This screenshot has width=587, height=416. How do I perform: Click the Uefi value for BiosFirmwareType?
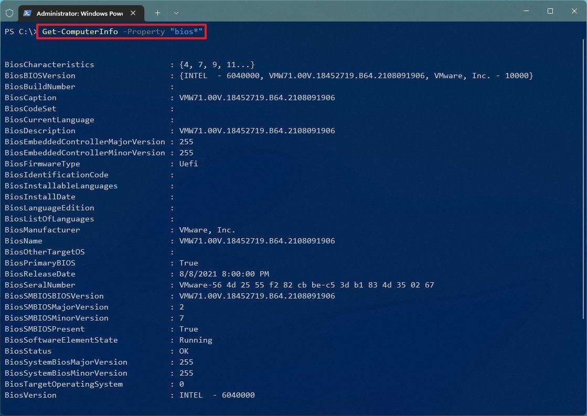188,164
